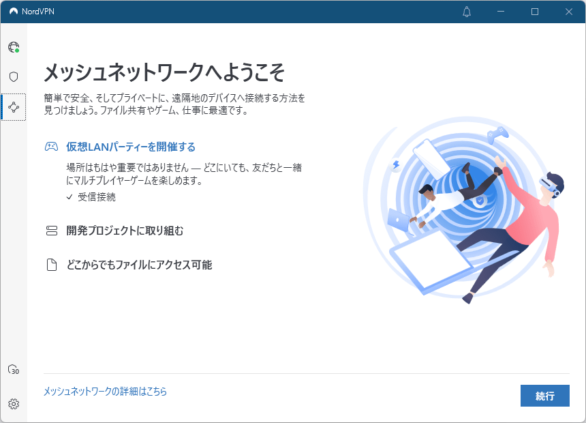
Task: Click the 続行 button
Action: tap(545, 396)
